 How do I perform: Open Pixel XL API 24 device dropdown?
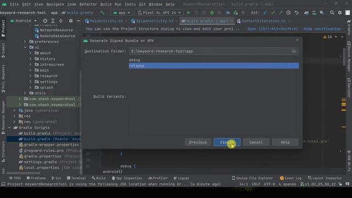click(159, 13)
